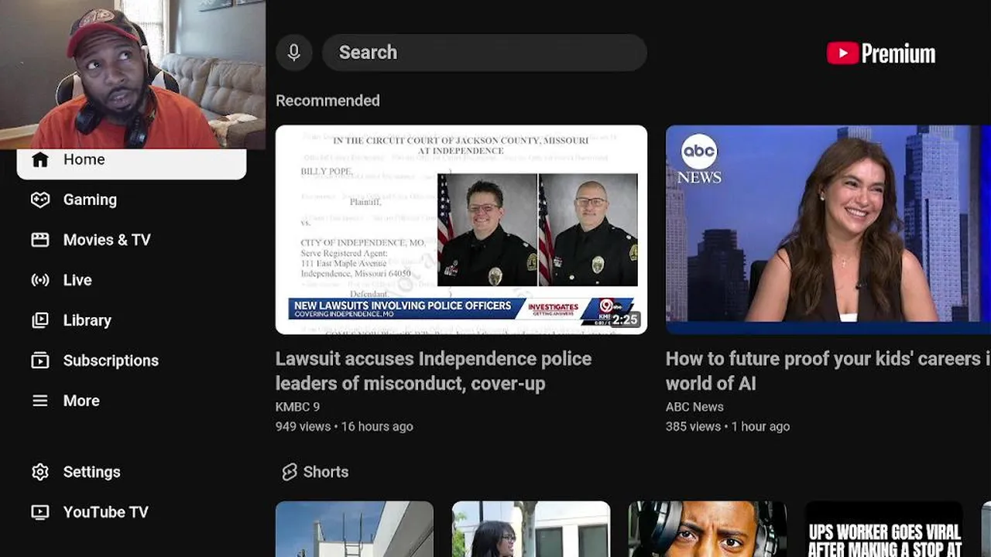Viewport: 991px width, 557px height.
Task: Open the first Short with white building
Action: [355, 529]
